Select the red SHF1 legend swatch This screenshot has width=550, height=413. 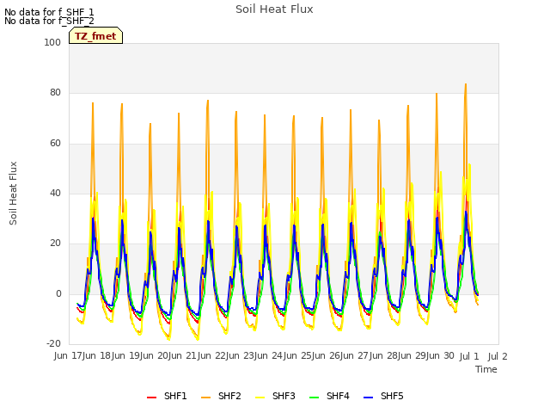(151, 398)
